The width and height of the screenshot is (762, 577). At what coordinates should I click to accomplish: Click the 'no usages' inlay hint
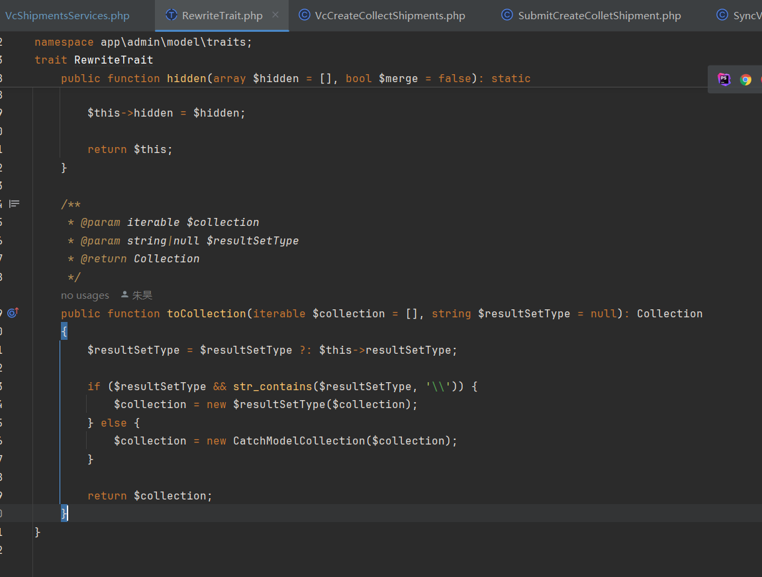(x=85, y=295)
